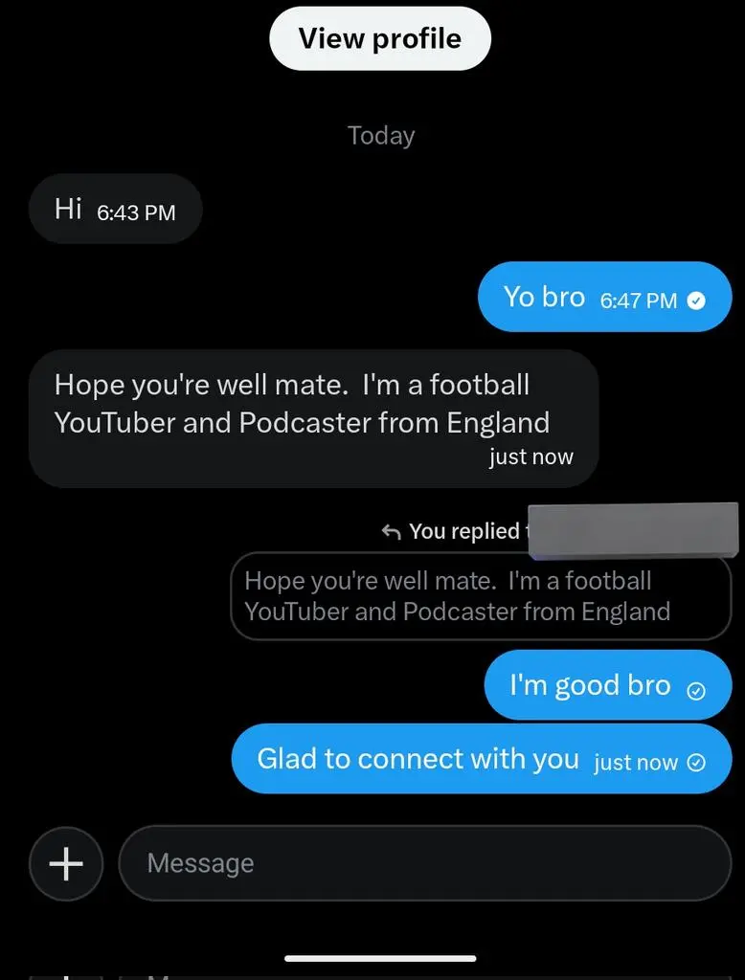Click the 'You replied' label
The width and height of the screenshot is (745, 980).
[464, 531]
